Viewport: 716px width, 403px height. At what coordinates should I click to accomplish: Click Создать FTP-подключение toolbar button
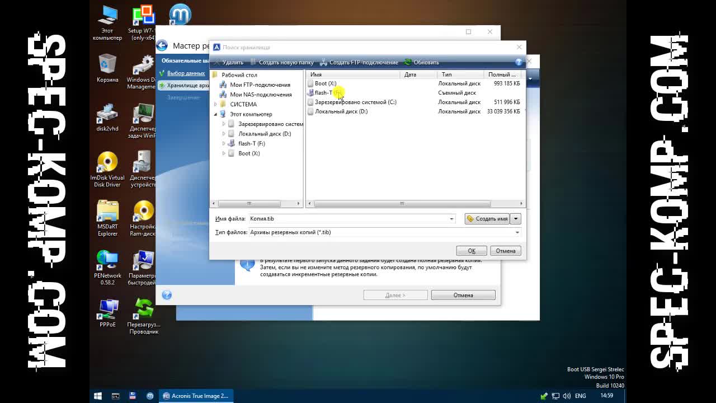tap(359, 62)
